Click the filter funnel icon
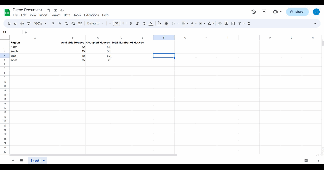This screenshot has width=324, height=170. point(240,23)
